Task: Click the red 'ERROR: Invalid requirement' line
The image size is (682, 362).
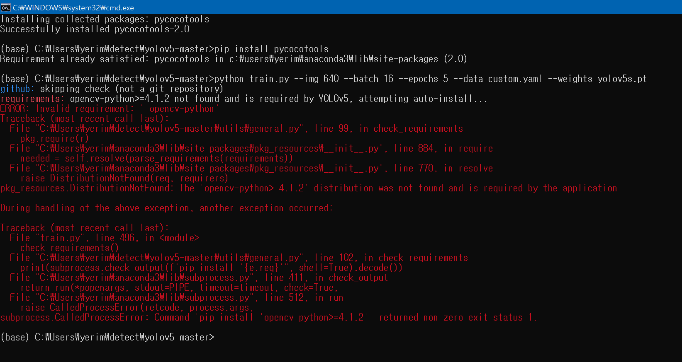Action: point(110,109)
